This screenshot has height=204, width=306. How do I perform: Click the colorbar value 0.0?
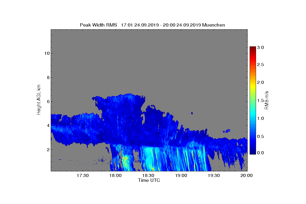pos(260,152)
